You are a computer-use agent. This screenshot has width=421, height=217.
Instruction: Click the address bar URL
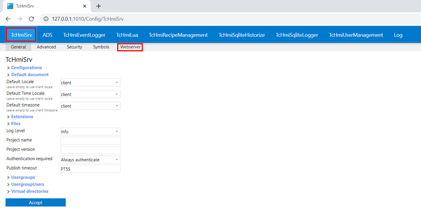click(88, 19)
